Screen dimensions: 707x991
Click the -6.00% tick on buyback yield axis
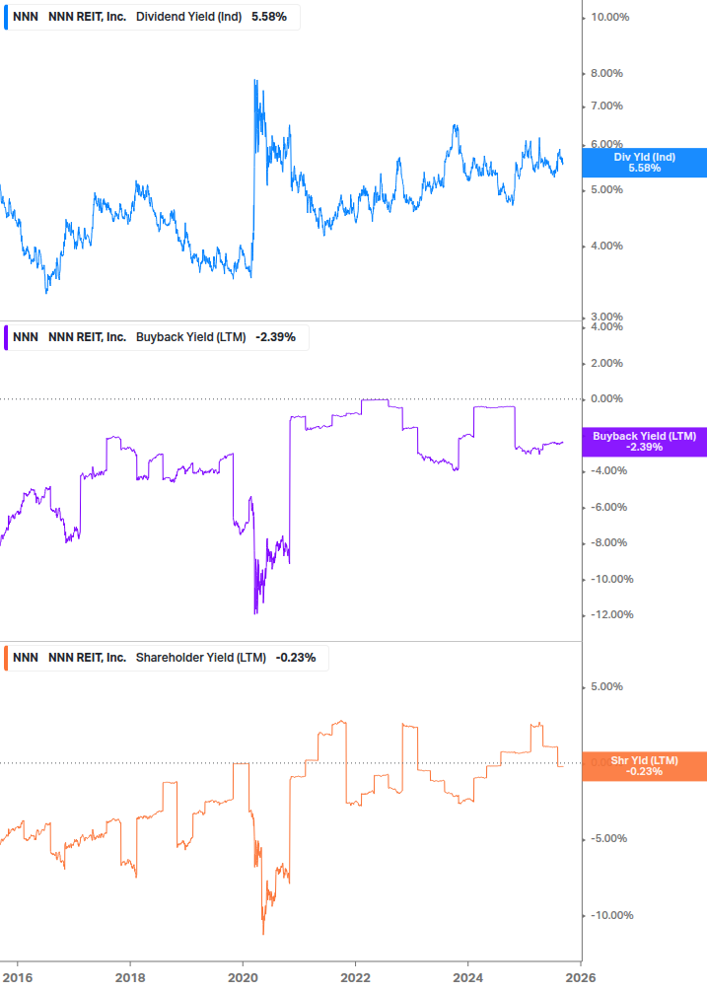608,508
